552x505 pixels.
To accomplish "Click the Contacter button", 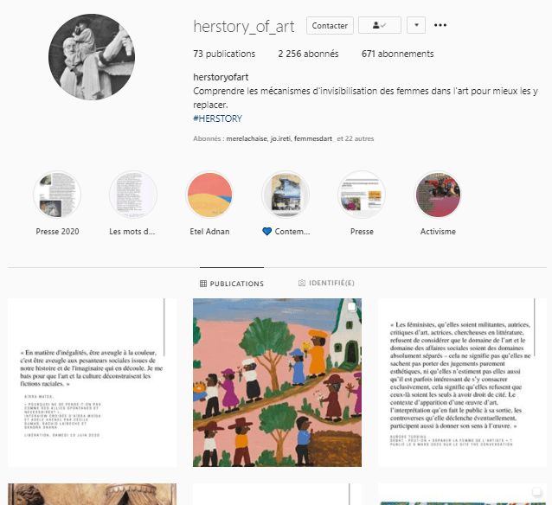I will point(330,25).
